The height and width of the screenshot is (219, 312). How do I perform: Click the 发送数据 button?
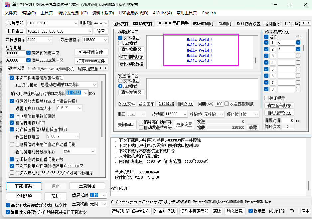click(x=166, y=104)
